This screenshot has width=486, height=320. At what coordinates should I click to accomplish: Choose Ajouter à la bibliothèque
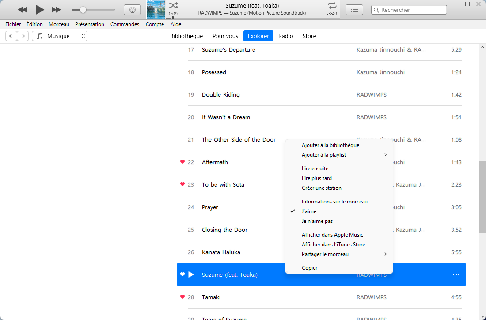(x=339, y=145)
